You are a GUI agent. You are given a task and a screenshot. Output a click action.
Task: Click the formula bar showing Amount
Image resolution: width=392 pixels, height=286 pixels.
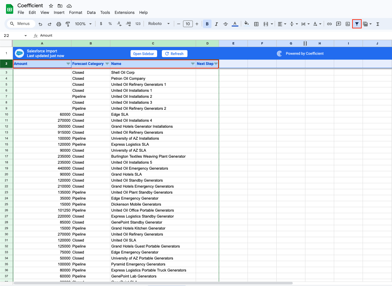[215, 36]
